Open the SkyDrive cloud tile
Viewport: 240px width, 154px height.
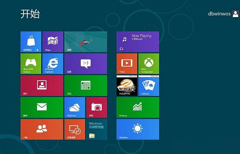click(x=75, y=107)
